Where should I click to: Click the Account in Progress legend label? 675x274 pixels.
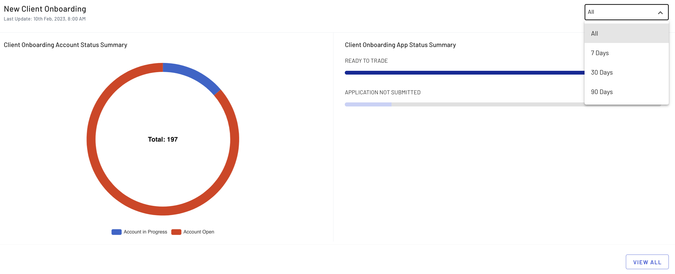point(145,232)
